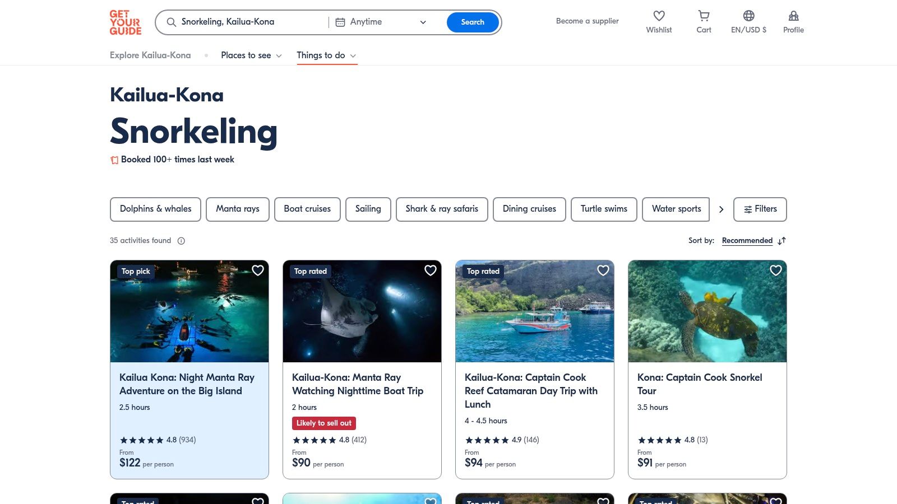Click Become a supplier link

click(x=588, y=21)
